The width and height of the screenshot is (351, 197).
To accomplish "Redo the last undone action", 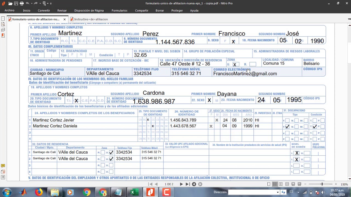I will (36, 4).
